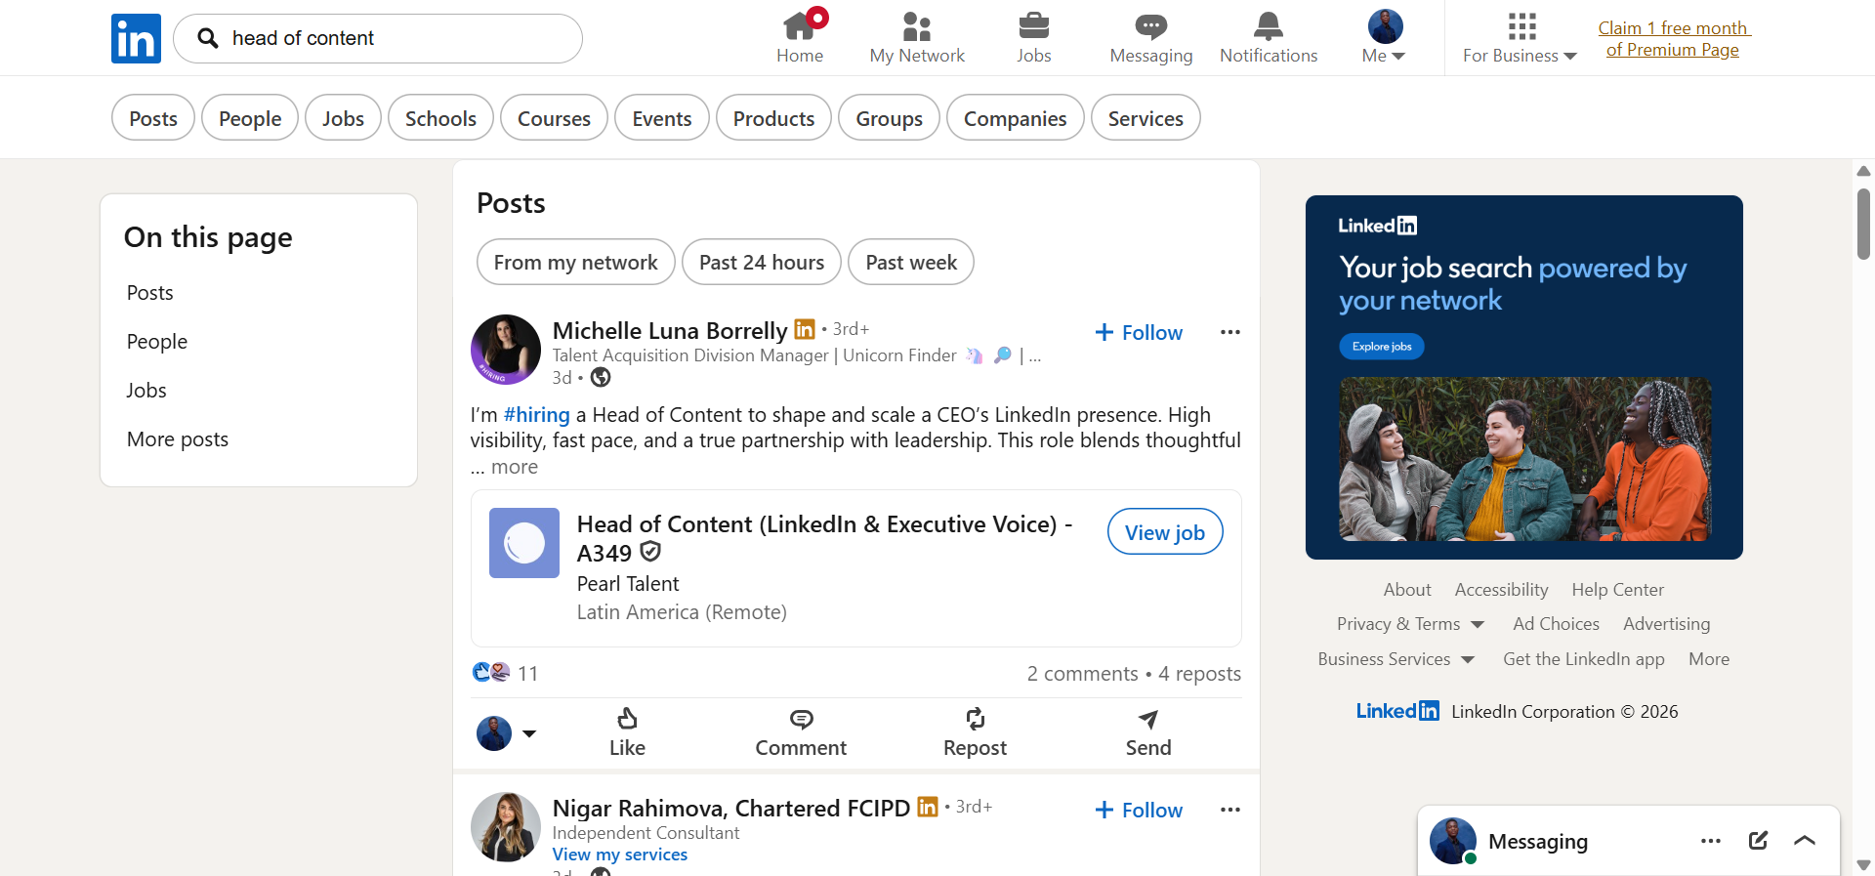Toggle 'Past week' filter
1875x876 pixels.
point(911,262)
